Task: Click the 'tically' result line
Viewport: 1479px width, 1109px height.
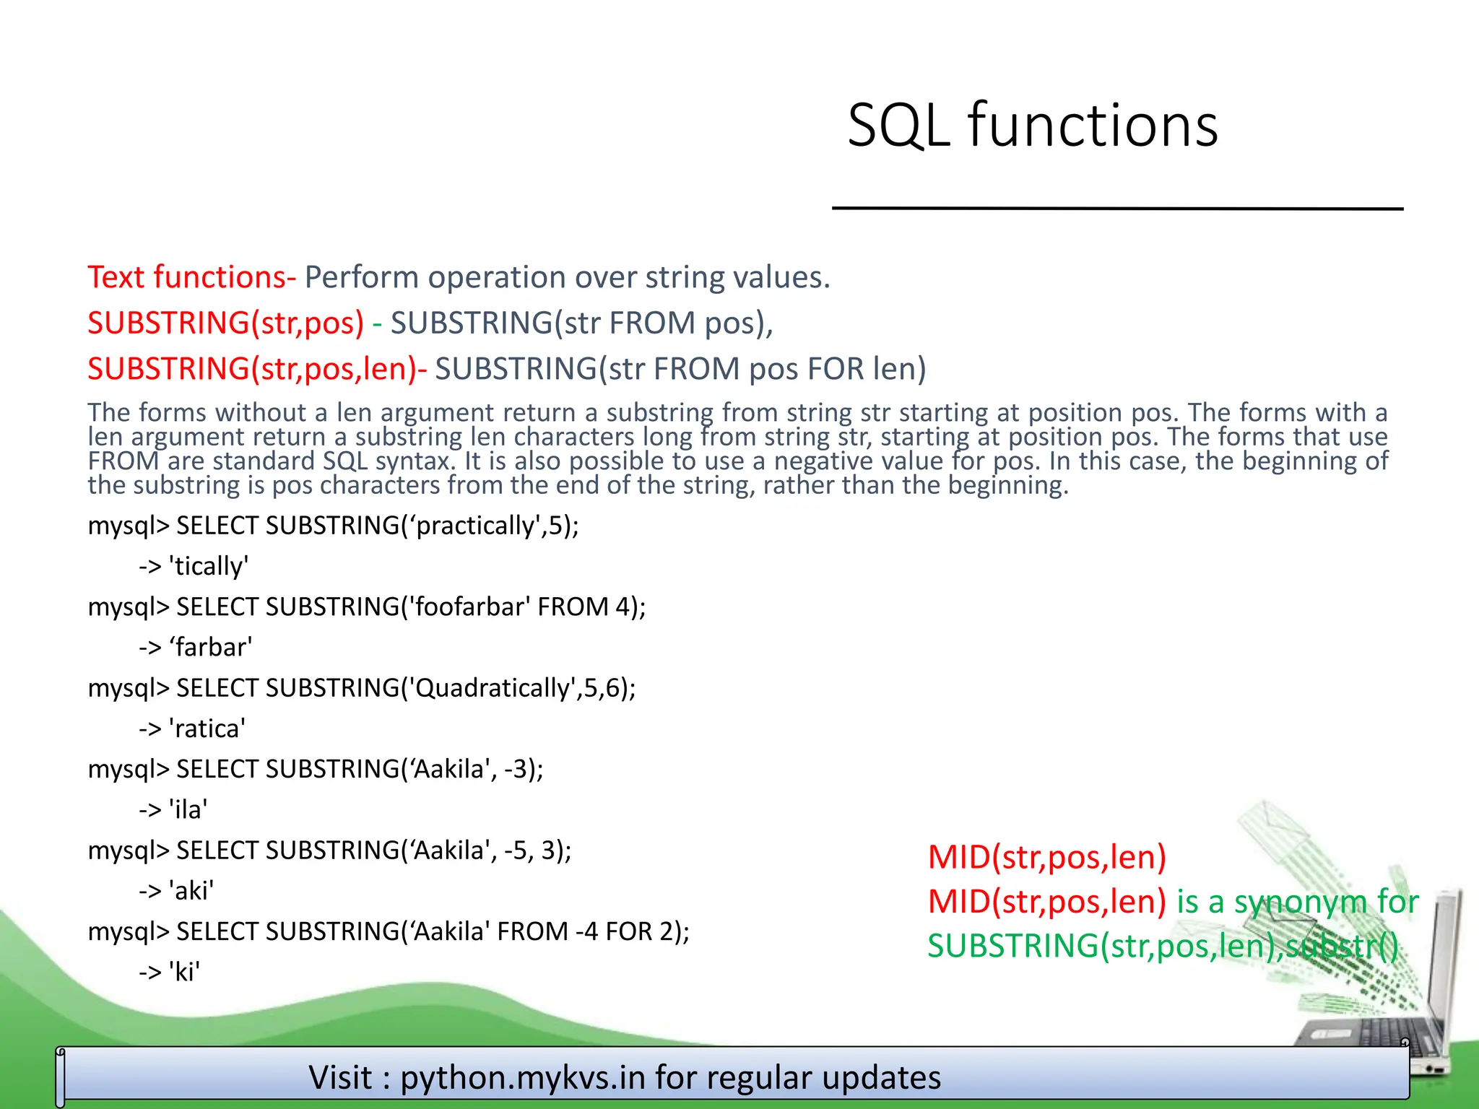Action: point(194,566)
